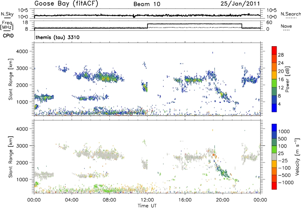Click the 'Time UT' axis title
The width and height of the screenshot is (301, 208).
pyautogui.click(x=147, y=206)
